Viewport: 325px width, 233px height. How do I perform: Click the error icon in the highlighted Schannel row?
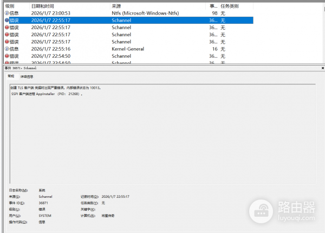[7, 21]
